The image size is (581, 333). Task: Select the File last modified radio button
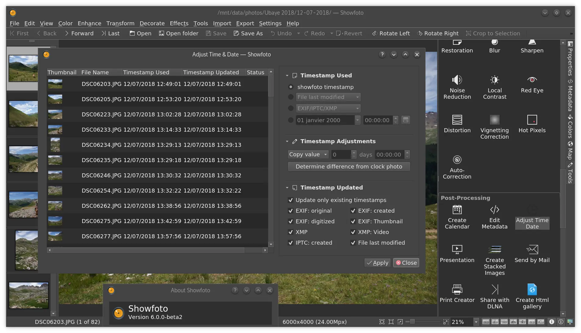pos(290,97)
